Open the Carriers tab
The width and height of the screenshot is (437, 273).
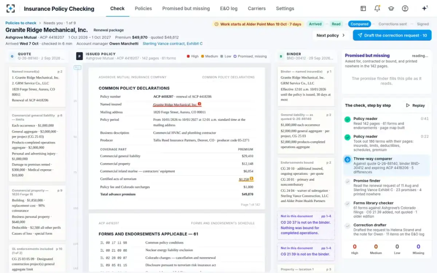coord(257,8)
